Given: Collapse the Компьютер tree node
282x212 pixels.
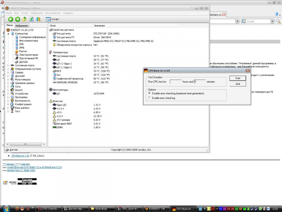Looking at the screenshot, I should point(8,34).
